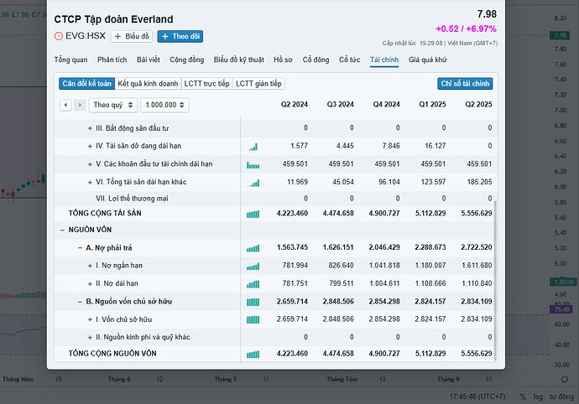Select the Tài chính tab

[x=384, y=60]
